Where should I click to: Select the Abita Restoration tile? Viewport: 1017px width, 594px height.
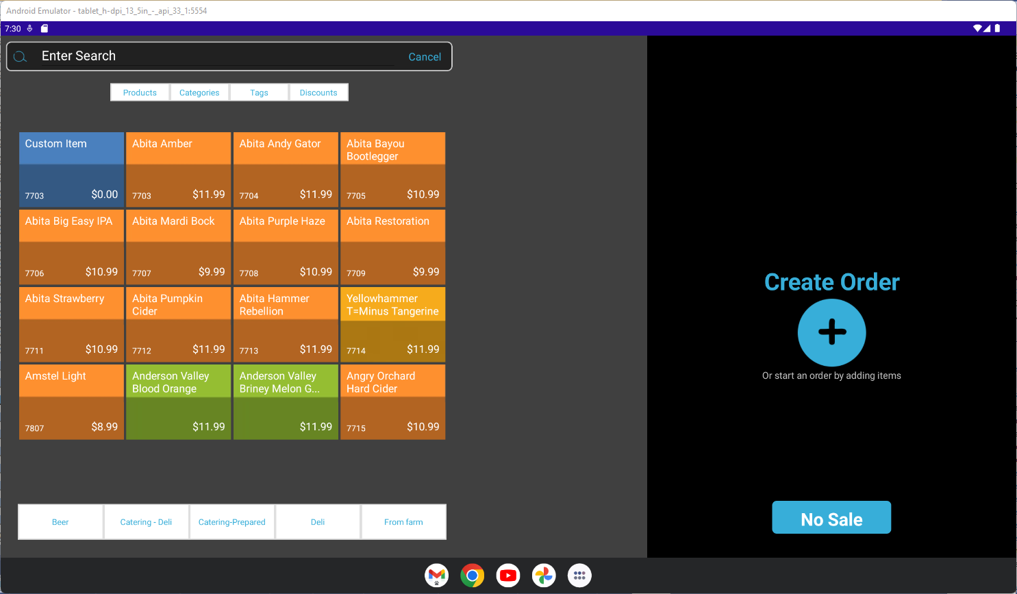(x=393, y=247)
